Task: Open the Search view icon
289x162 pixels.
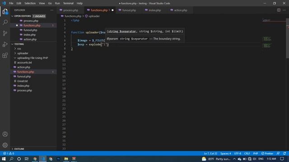Action: click(x=5, y=22)
